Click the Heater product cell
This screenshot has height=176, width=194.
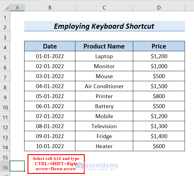click(104, 146)
